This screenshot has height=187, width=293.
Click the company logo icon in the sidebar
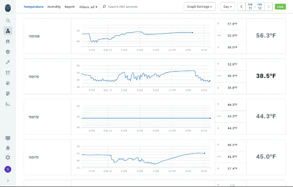8,8
